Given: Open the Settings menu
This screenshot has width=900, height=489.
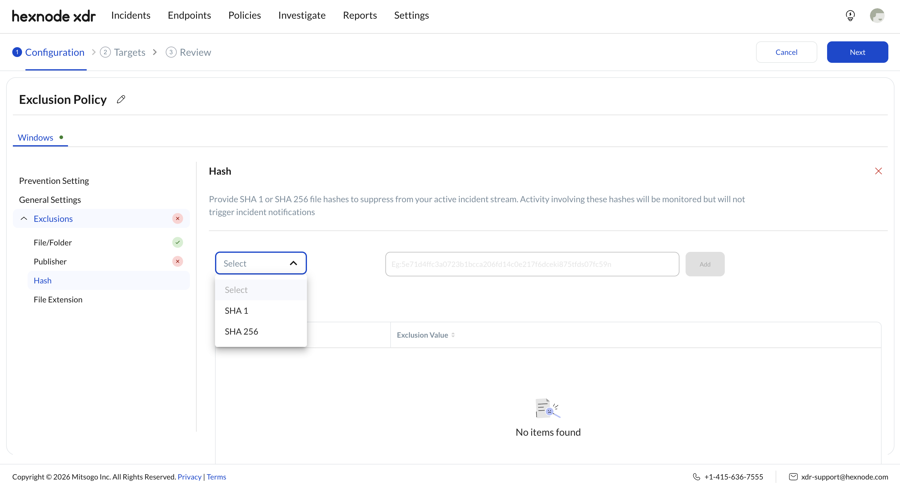Looking at the screenshot, I should 411,15.
